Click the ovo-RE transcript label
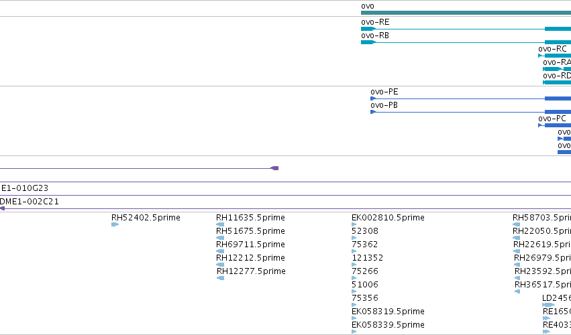This screenshot has height=335, width=571. pos(375,22)
